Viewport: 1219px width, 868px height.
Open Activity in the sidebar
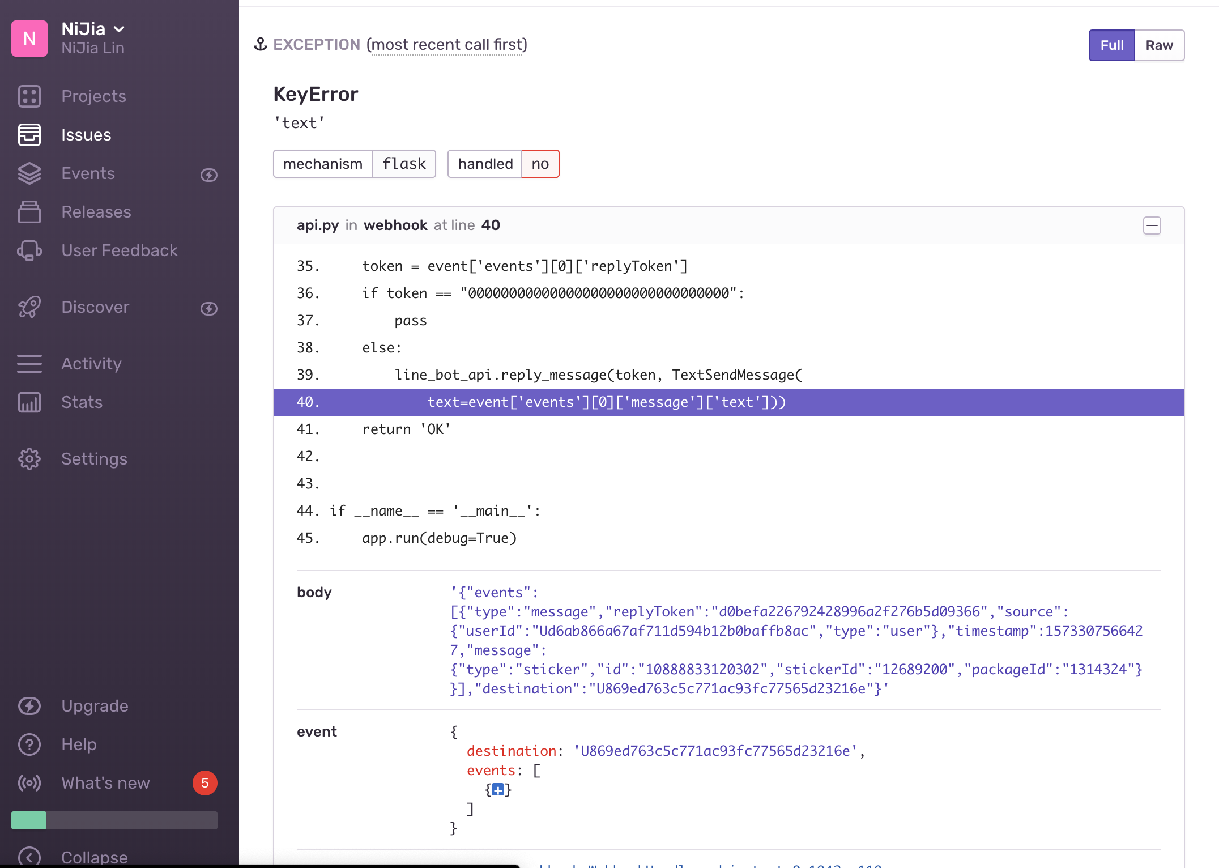[x=91, y=364]
